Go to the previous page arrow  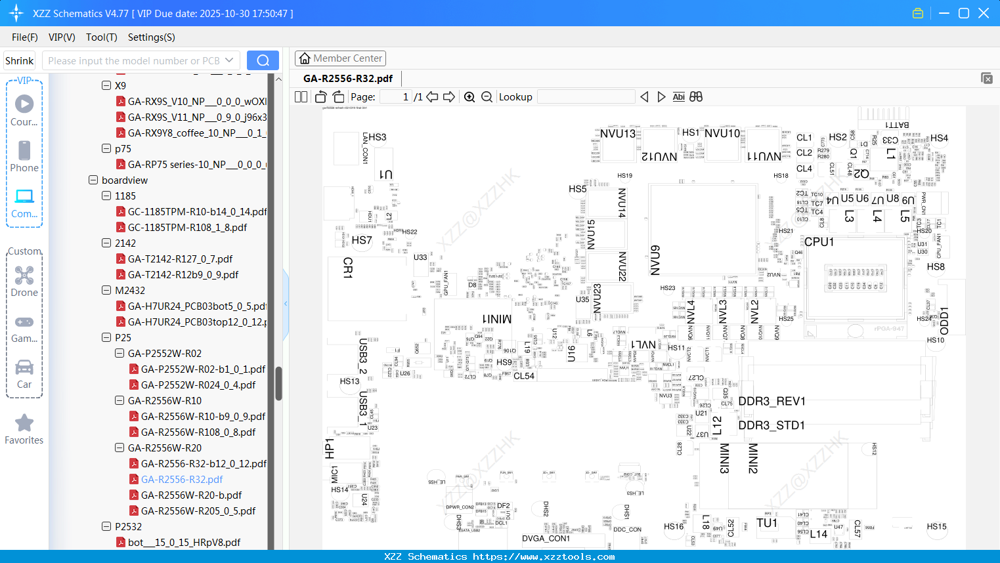[x=432, y=96]
